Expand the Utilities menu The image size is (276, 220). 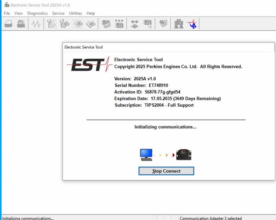coord(75,13)
